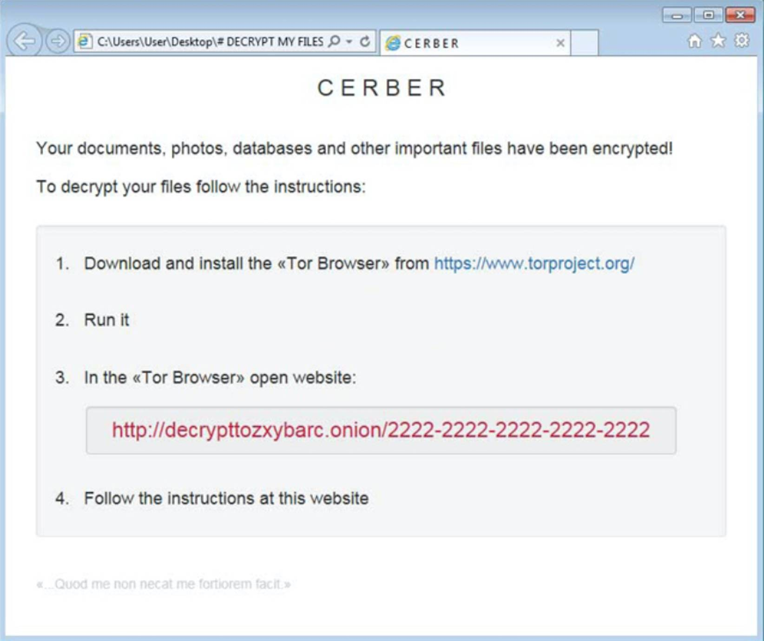764x641 pixels.
Task: Open the Tools gear menu
Action: pyautogui.click(x=742, y=40)
